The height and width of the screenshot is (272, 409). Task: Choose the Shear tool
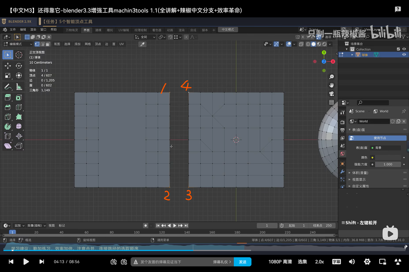click(8, 146)
